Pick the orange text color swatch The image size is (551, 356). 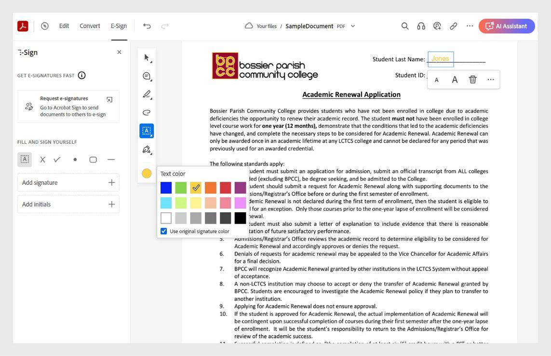pos(211,188)
